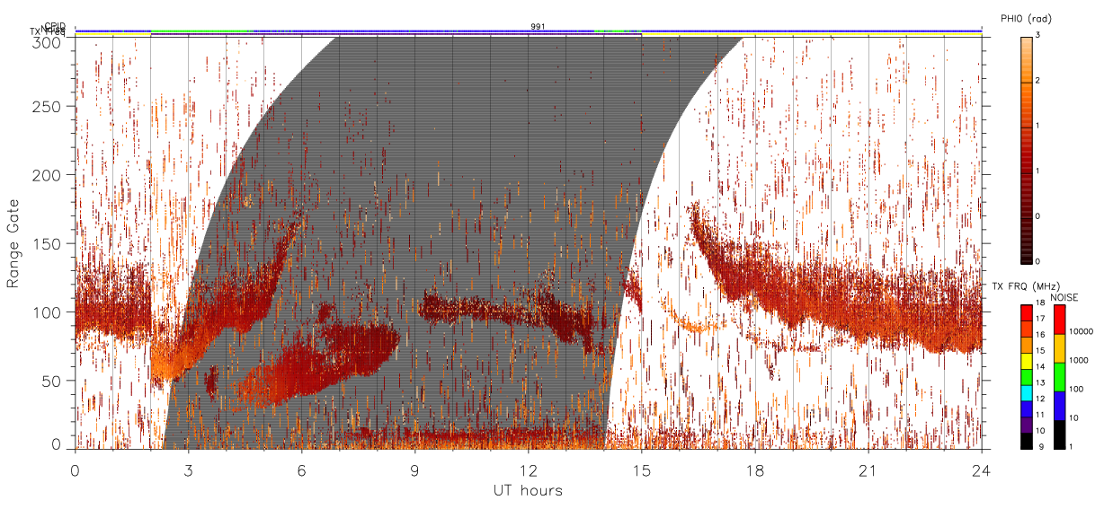Screen dimensions: 1104x509
Task: Click the '1000' label in NOISE legend
Action: pyautogui.click(x=1080, y=359)
